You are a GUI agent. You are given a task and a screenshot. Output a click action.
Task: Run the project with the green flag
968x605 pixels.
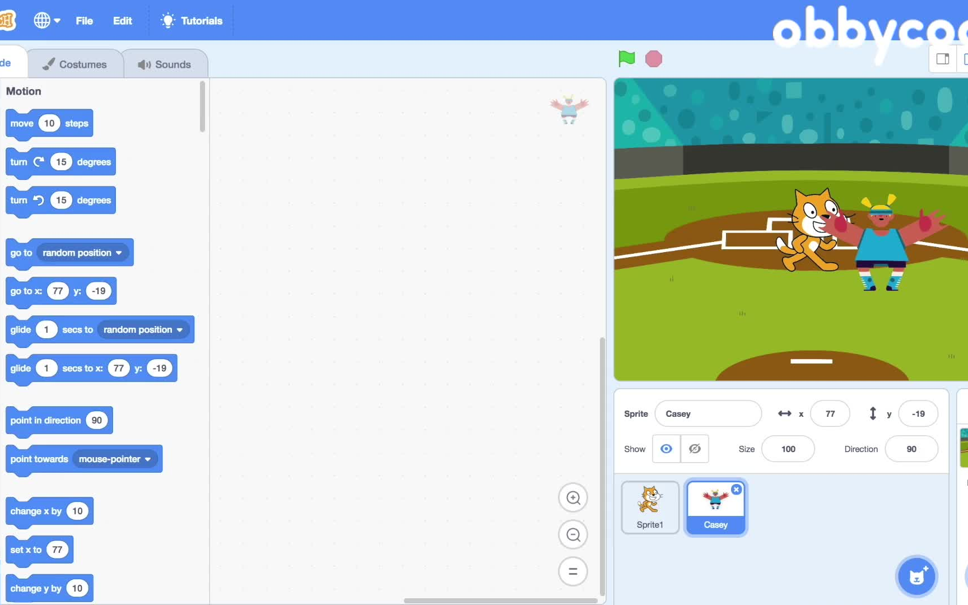click(x=626, y=58)
